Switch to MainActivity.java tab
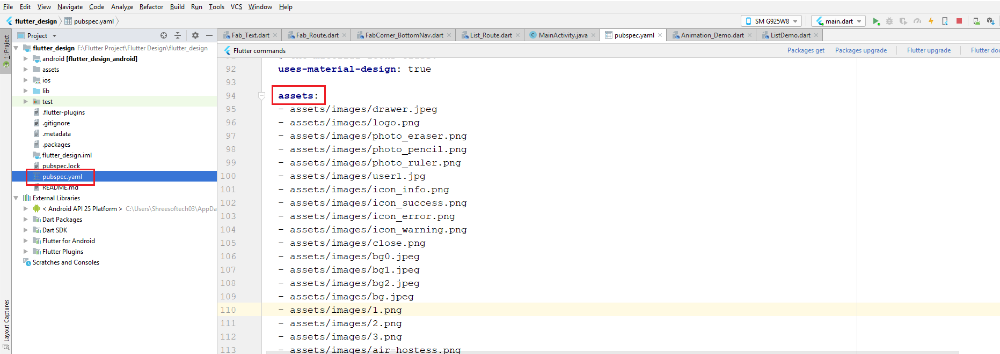This screenshot has height=354, width=1000. pos(563,35)
